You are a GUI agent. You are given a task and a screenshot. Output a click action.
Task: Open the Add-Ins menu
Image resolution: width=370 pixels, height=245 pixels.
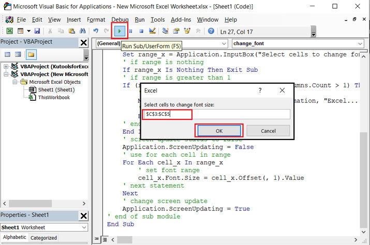(181, 20)
